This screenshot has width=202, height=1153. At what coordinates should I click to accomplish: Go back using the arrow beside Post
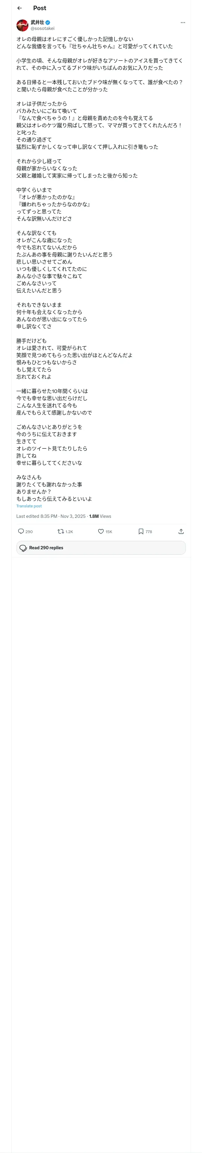point(19,8)
